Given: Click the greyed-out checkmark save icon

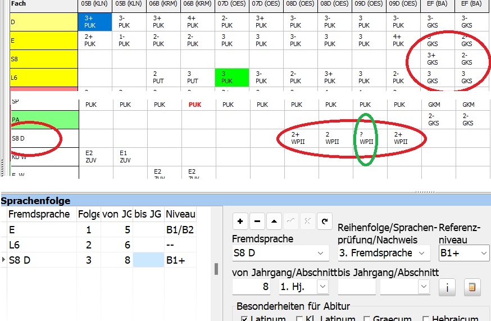Looking at the screenshot, I should [290, 221].
